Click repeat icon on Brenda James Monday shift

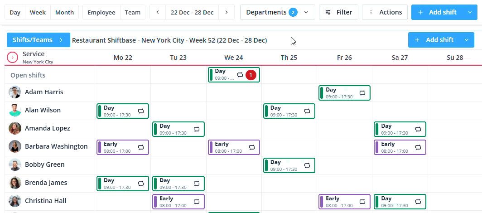pos(141,184)
